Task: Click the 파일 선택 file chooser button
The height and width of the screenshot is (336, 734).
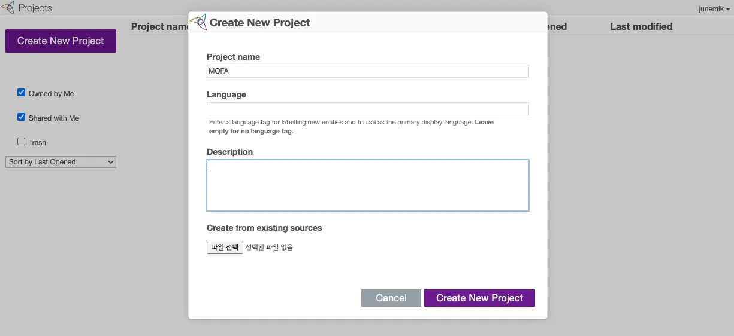Action: click(225, 248)
